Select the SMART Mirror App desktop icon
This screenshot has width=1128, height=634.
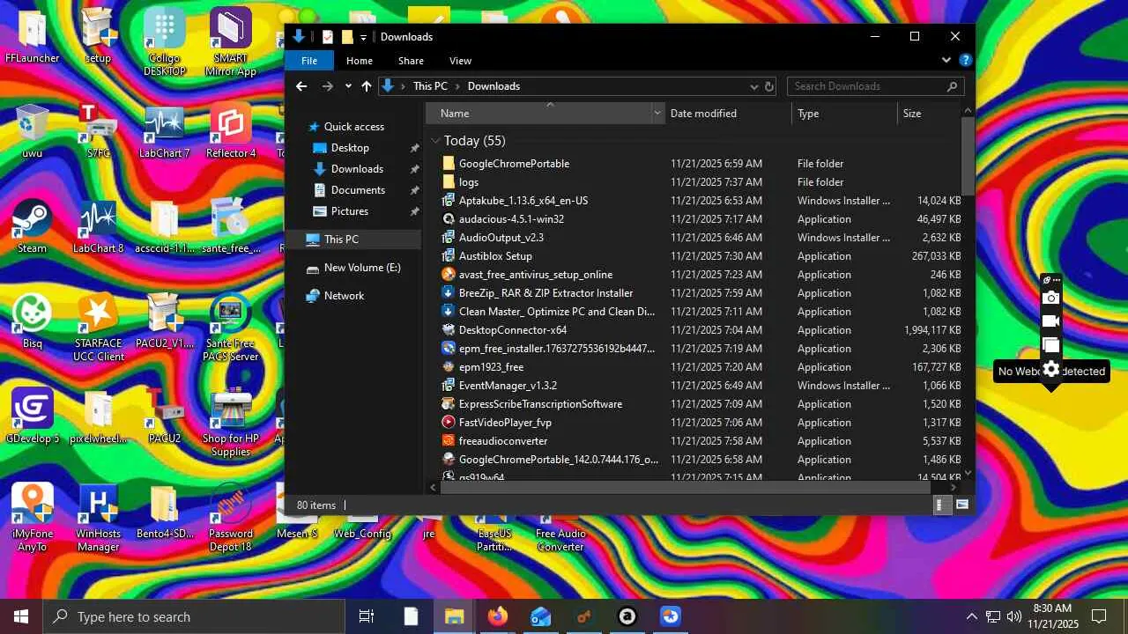point(231,42)
